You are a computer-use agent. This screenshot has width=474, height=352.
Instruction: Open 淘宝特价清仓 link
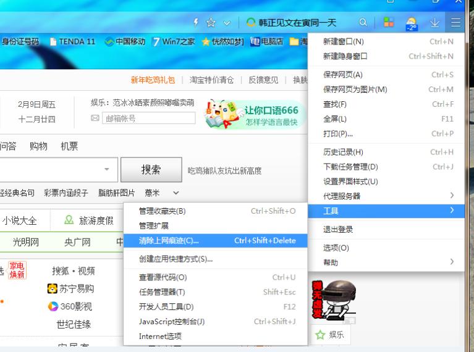[211, 80]
